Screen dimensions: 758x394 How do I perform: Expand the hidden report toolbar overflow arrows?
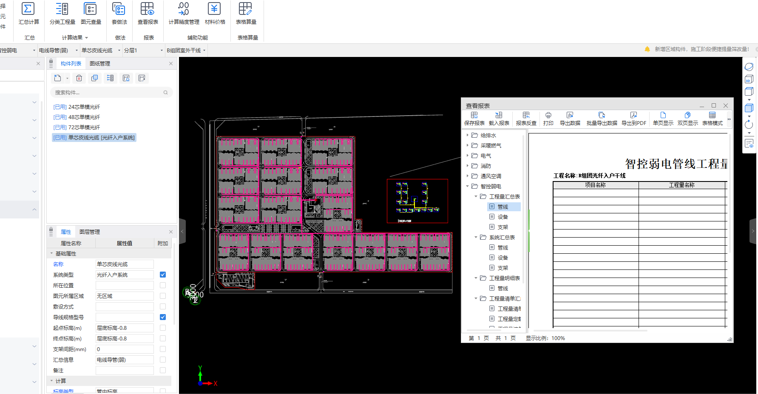[x=729, y=119]
